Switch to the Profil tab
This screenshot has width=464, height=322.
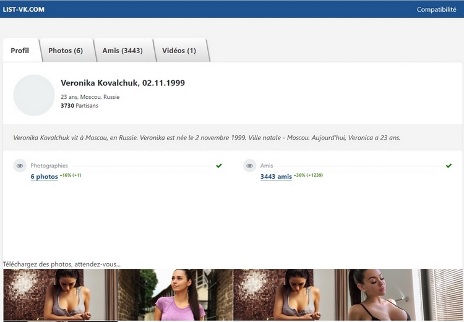click(20, 51)
